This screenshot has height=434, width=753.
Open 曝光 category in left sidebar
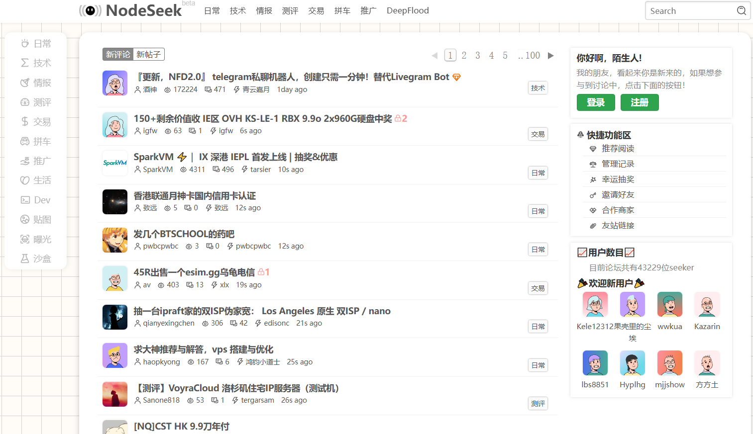(x=36, y=239)
